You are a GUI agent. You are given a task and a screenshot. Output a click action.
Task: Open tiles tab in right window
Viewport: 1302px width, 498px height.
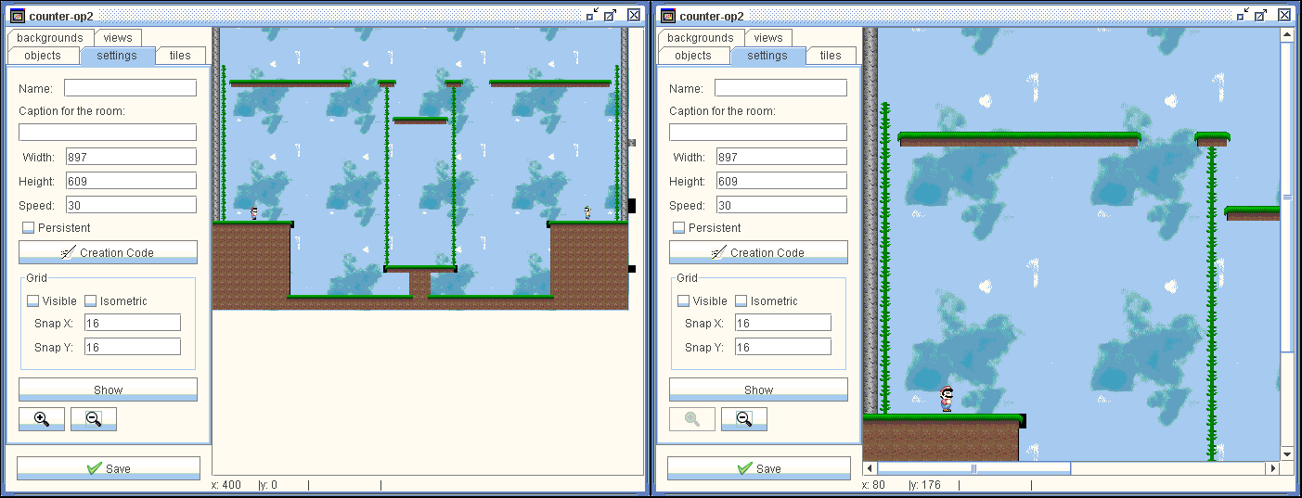(831, 56)
